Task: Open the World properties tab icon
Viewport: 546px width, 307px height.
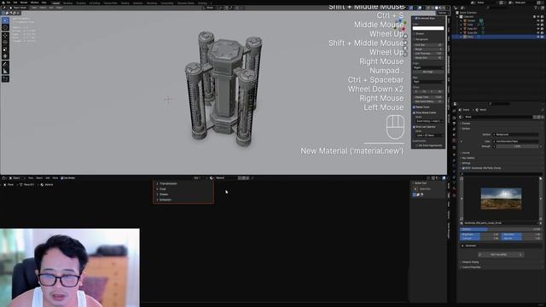Action: [454, 141]
